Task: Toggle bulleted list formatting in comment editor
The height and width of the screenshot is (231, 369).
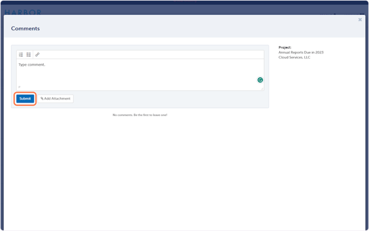Action: point(29,55)
